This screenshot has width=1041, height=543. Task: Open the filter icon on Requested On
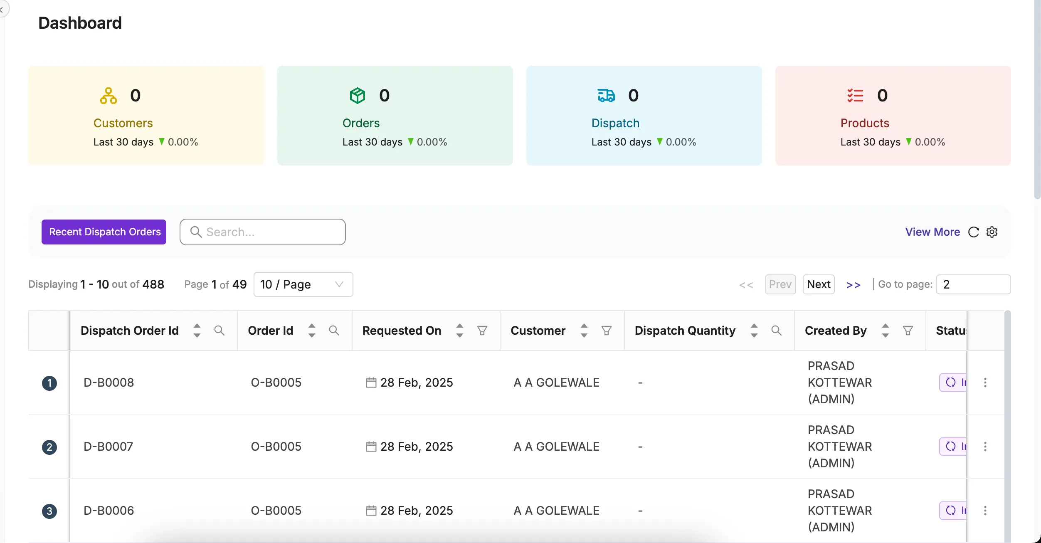click(x=482, y=330)
